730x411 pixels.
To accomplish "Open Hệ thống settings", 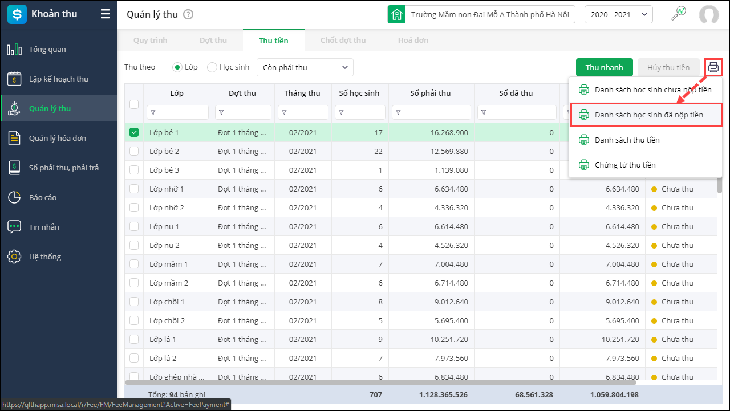I will [44, 257].
